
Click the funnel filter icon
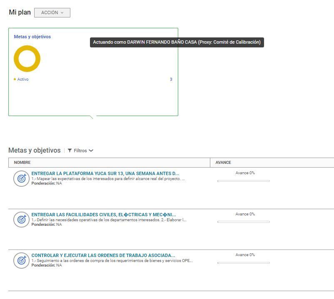point(70,151)
